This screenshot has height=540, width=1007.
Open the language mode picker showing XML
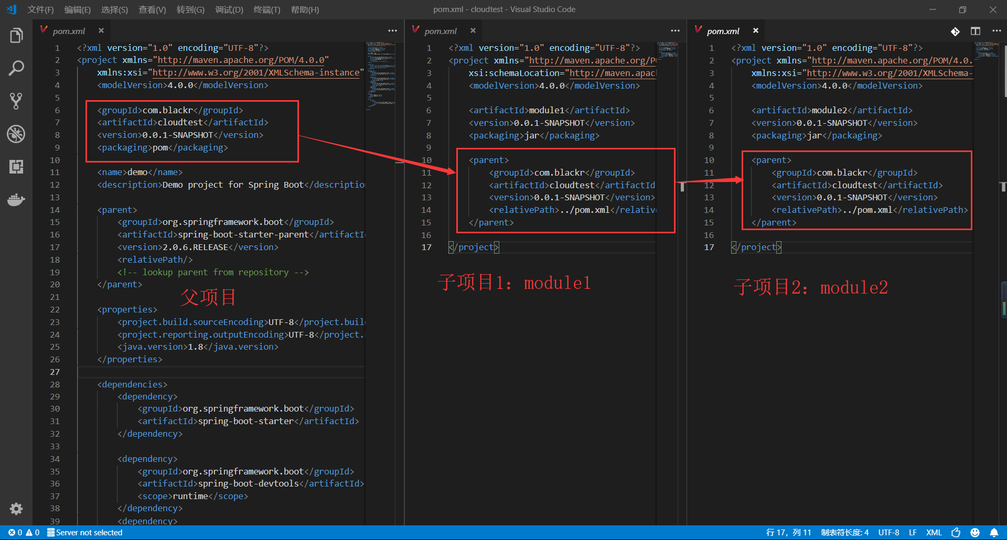tap(934, 532)
